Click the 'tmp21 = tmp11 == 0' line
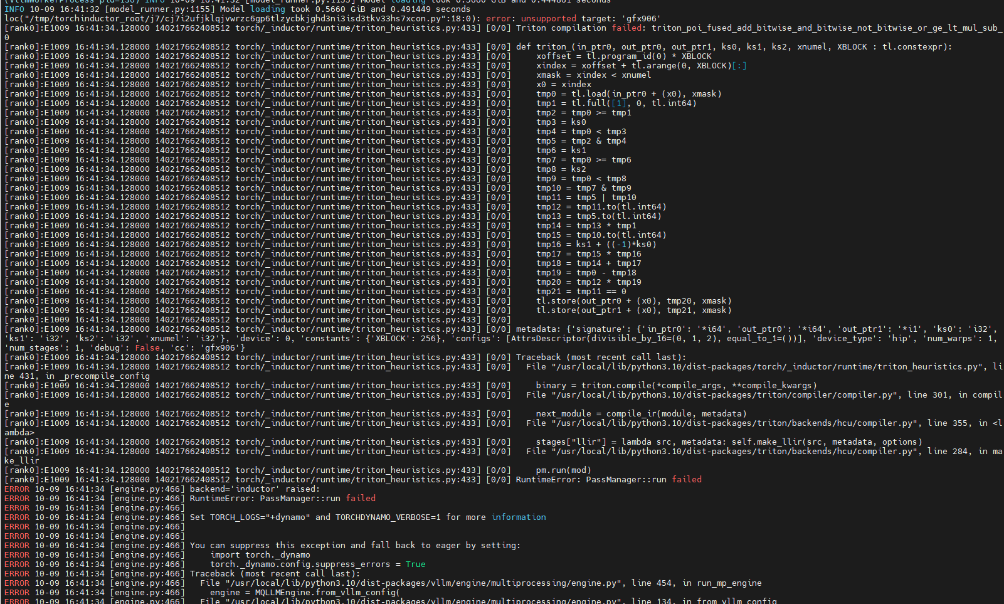 coord(581,292)
